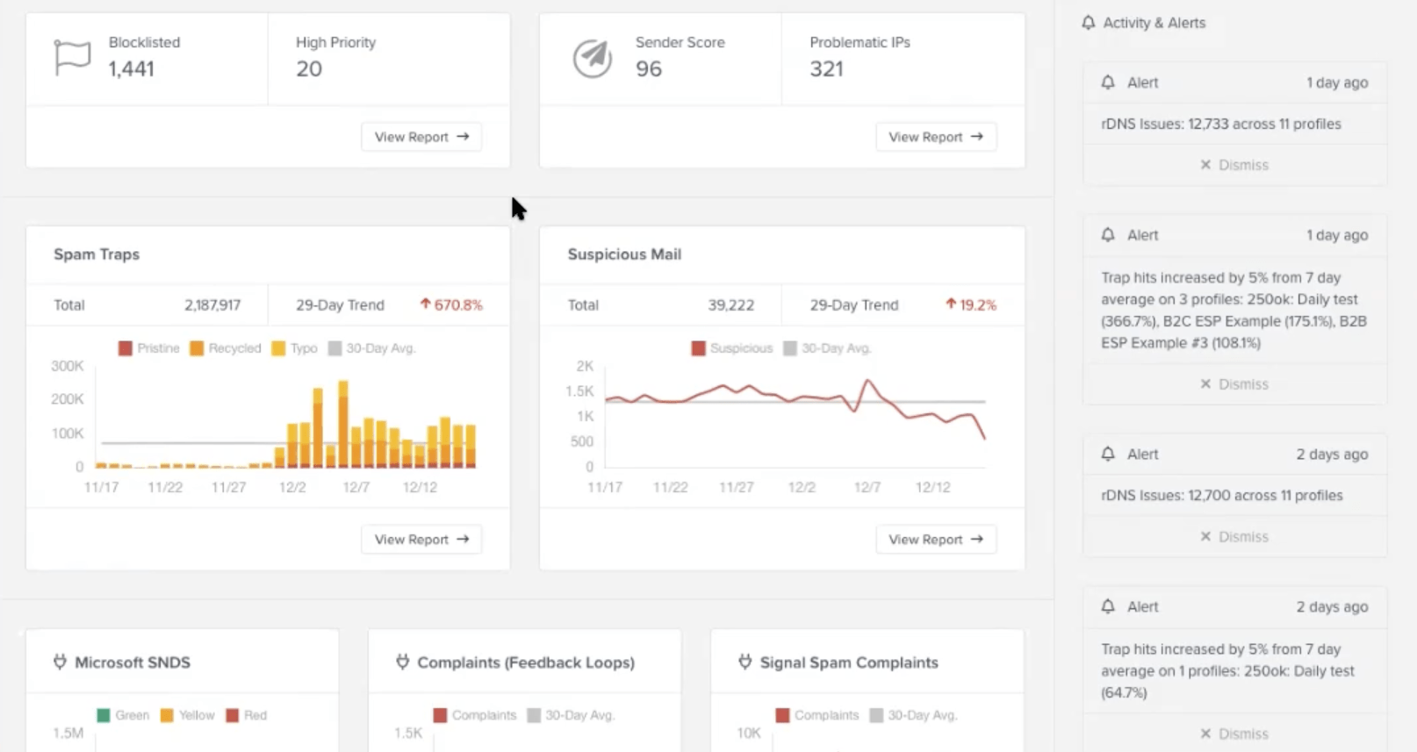Dismiss the trap hits 3 profiles alert
This screenshot has width=1417, height=752.
tap(1234, 384)
